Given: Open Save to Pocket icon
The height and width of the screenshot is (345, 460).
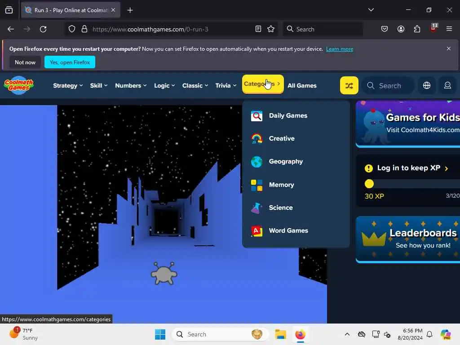Looking at the screenshot, I should [385, 29].
